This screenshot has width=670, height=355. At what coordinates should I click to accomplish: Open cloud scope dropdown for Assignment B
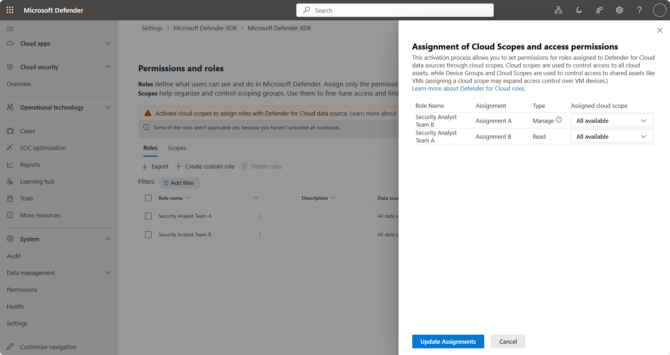click(x=611, y=137)
